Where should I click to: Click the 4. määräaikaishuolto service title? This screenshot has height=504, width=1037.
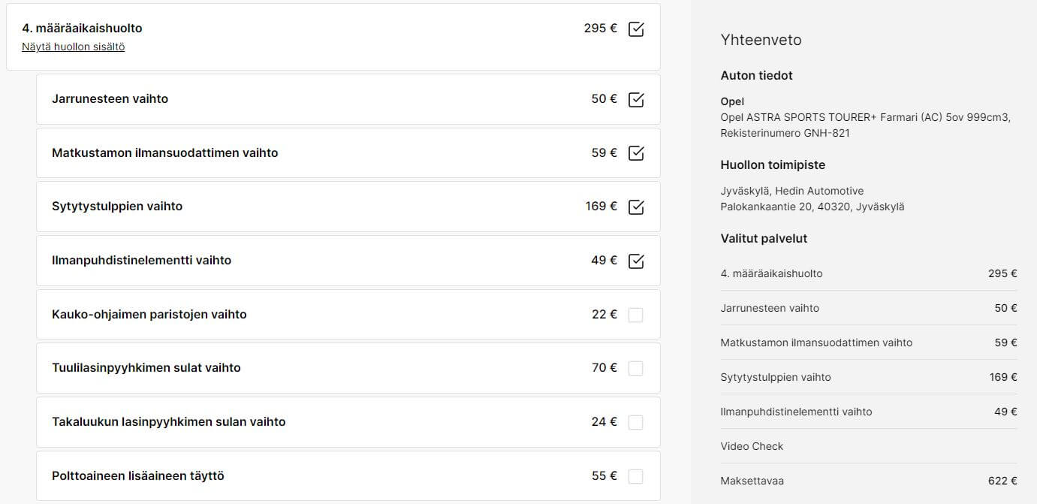(x=82, y=28)
